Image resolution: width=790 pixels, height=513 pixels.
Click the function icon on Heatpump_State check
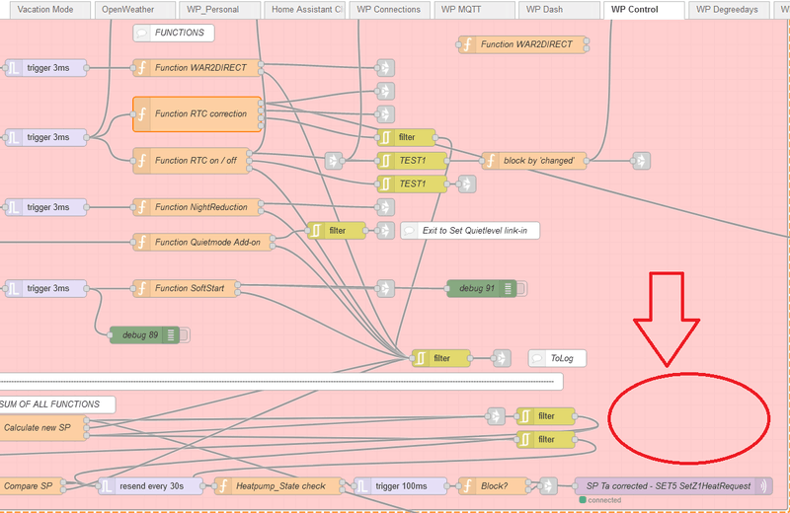click(x=224, y=486)
